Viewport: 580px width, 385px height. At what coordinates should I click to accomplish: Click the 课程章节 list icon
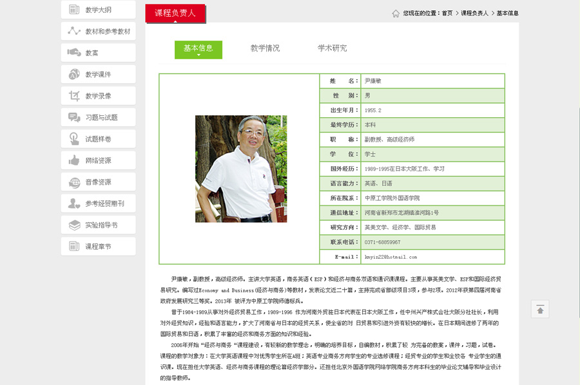tap(74, 247)
